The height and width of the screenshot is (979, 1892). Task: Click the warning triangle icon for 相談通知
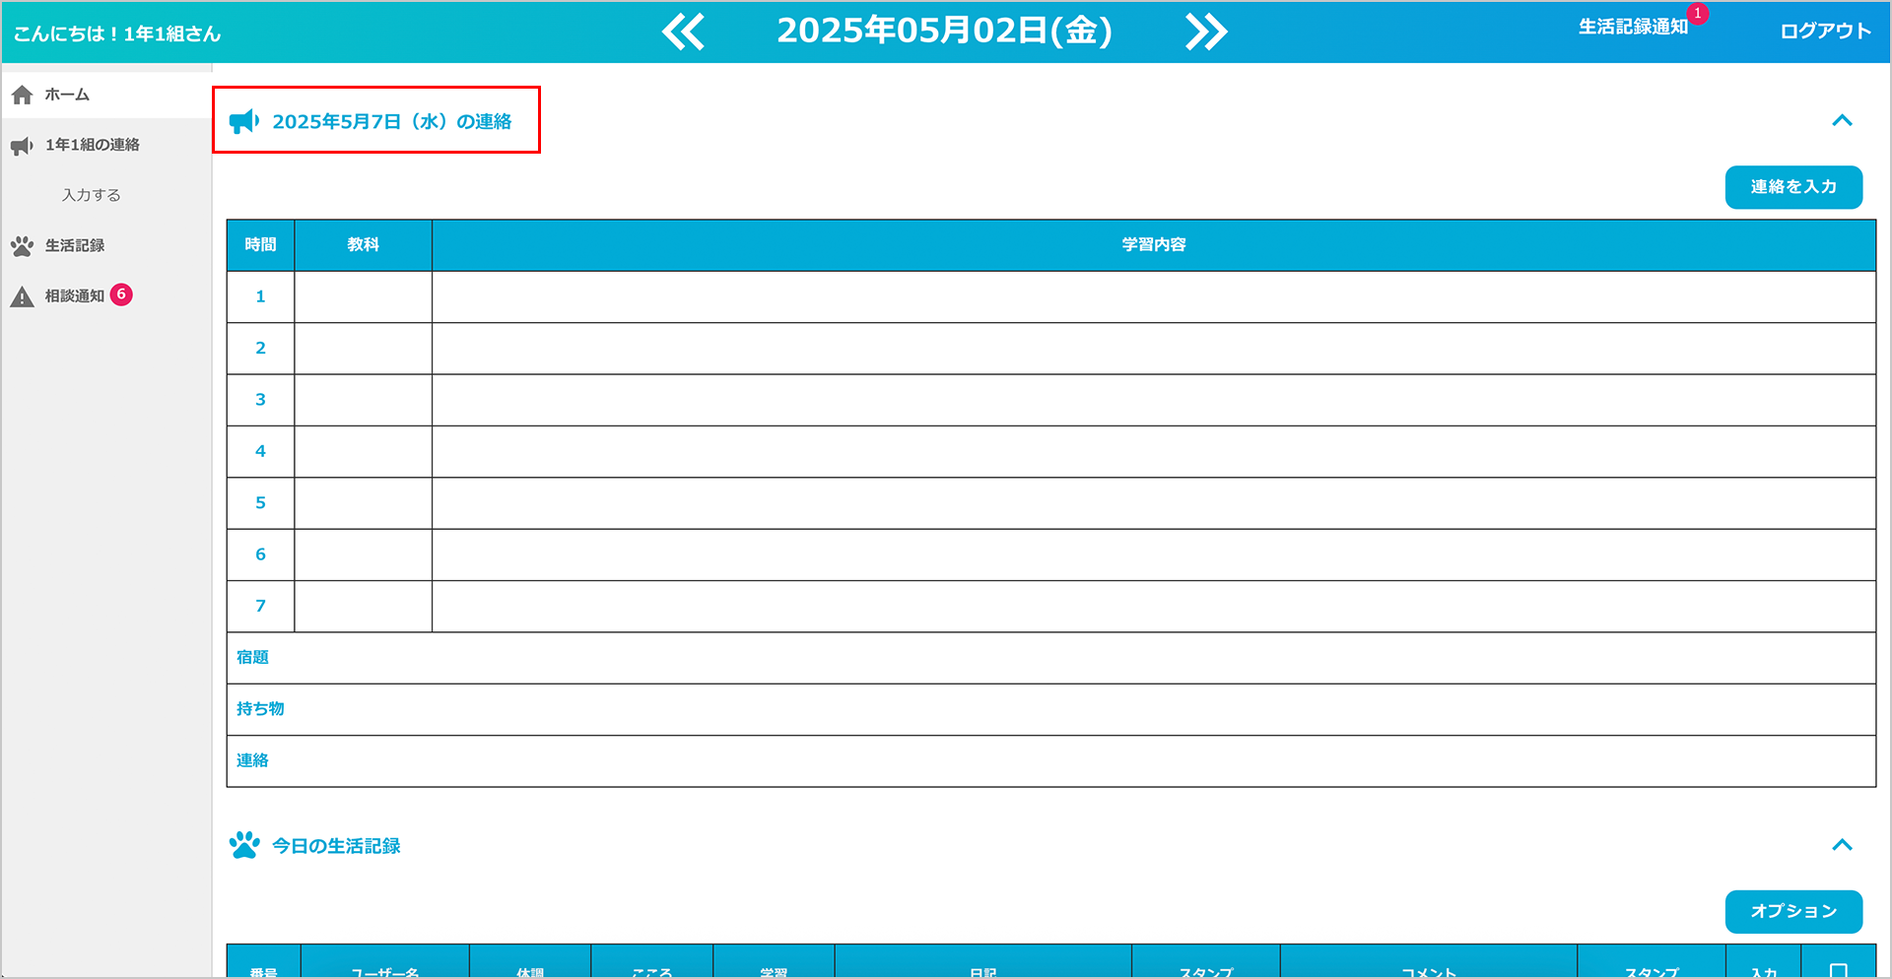coord(23,296)
